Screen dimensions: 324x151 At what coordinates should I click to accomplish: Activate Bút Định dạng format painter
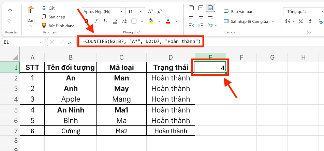click(x=58, y=26)
